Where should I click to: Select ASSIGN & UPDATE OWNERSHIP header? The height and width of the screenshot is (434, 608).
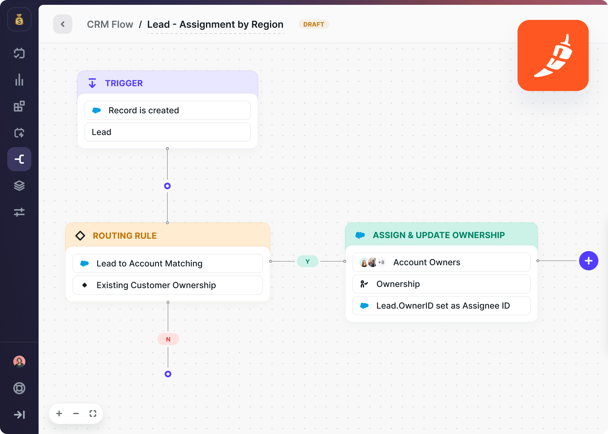(442, 235)
